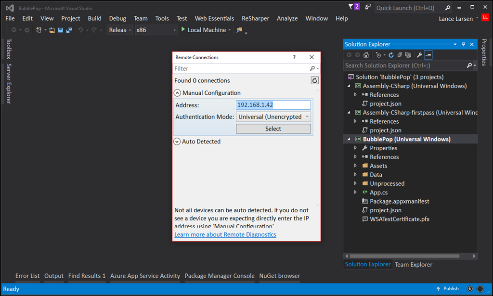Open the Authentication Mode dropdown

coord(273,117)
